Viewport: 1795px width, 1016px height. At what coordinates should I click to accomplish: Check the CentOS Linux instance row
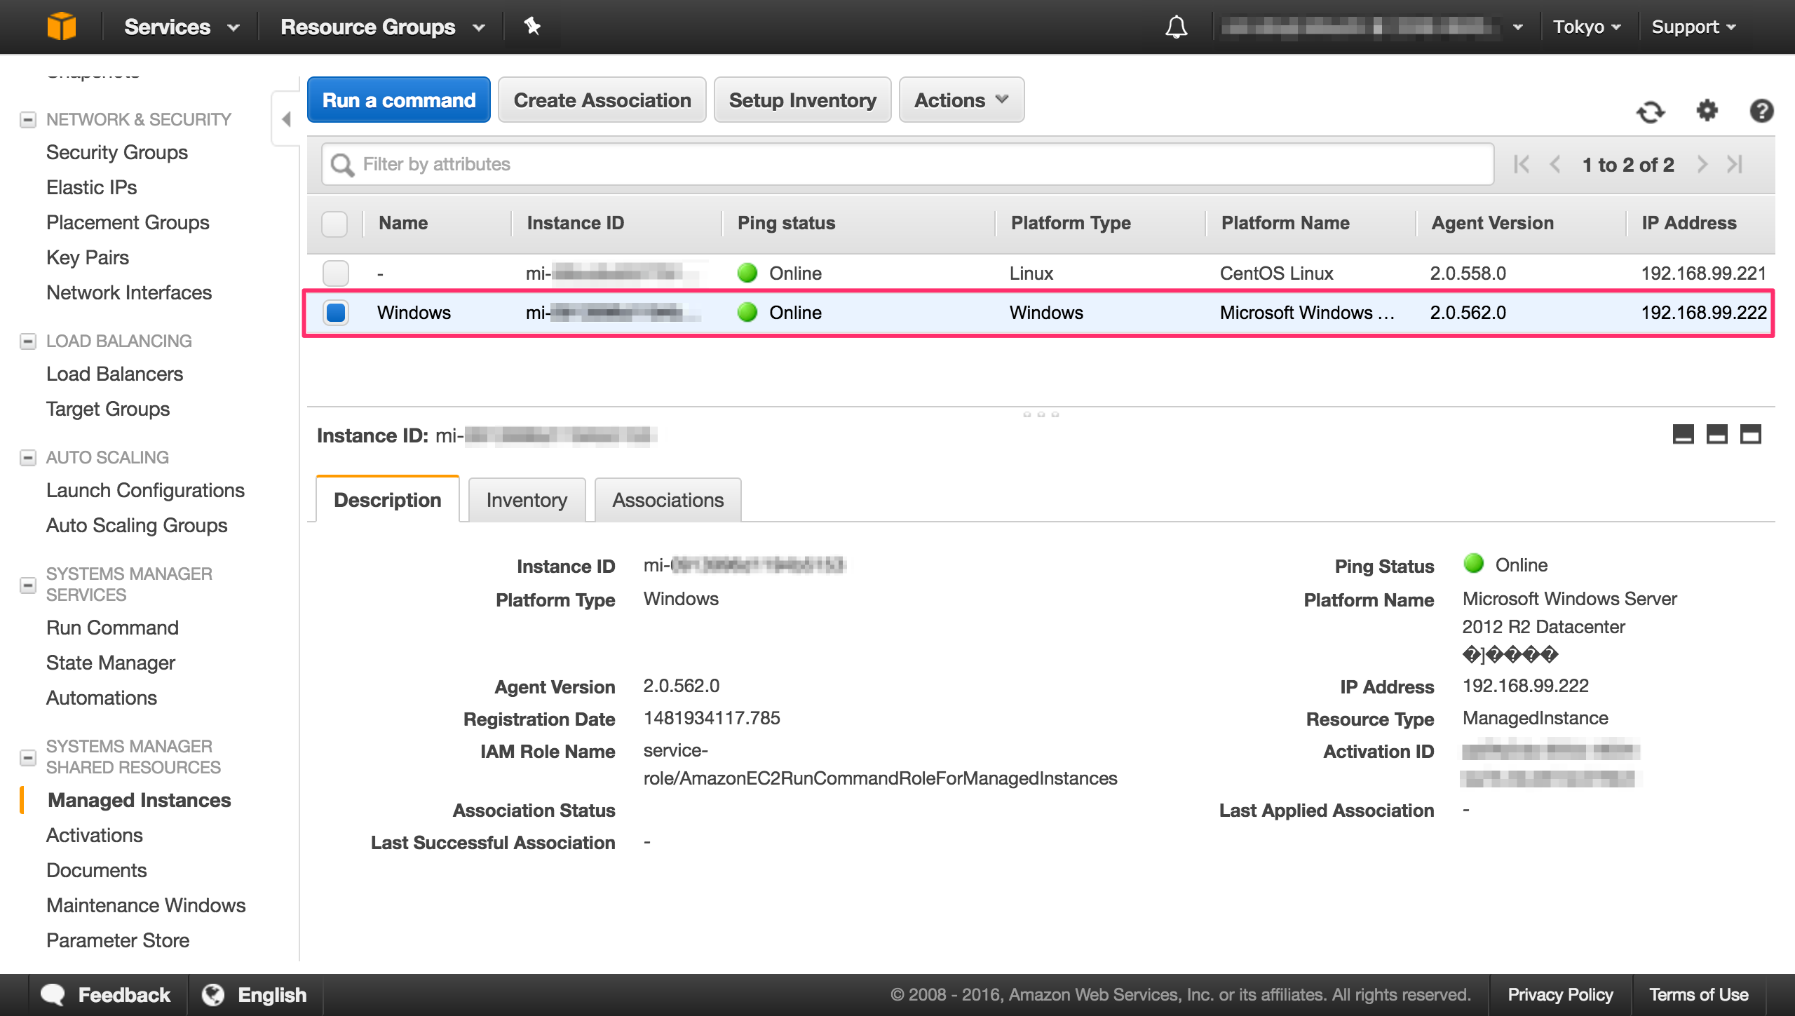(x=334, y=273)
